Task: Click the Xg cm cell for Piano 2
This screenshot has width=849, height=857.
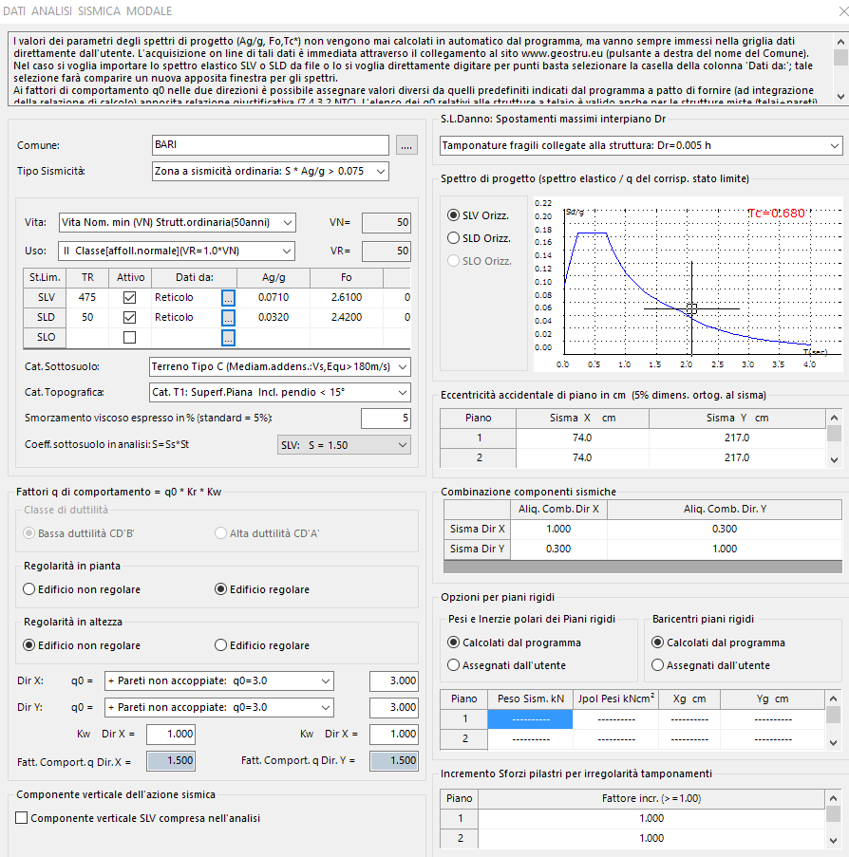Action: (x=689, y=739)
